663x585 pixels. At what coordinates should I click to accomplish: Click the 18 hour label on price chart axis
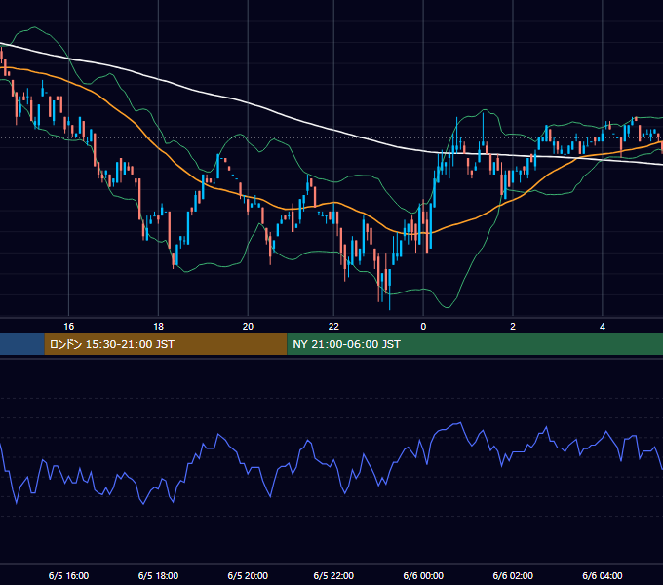[158, 327]
